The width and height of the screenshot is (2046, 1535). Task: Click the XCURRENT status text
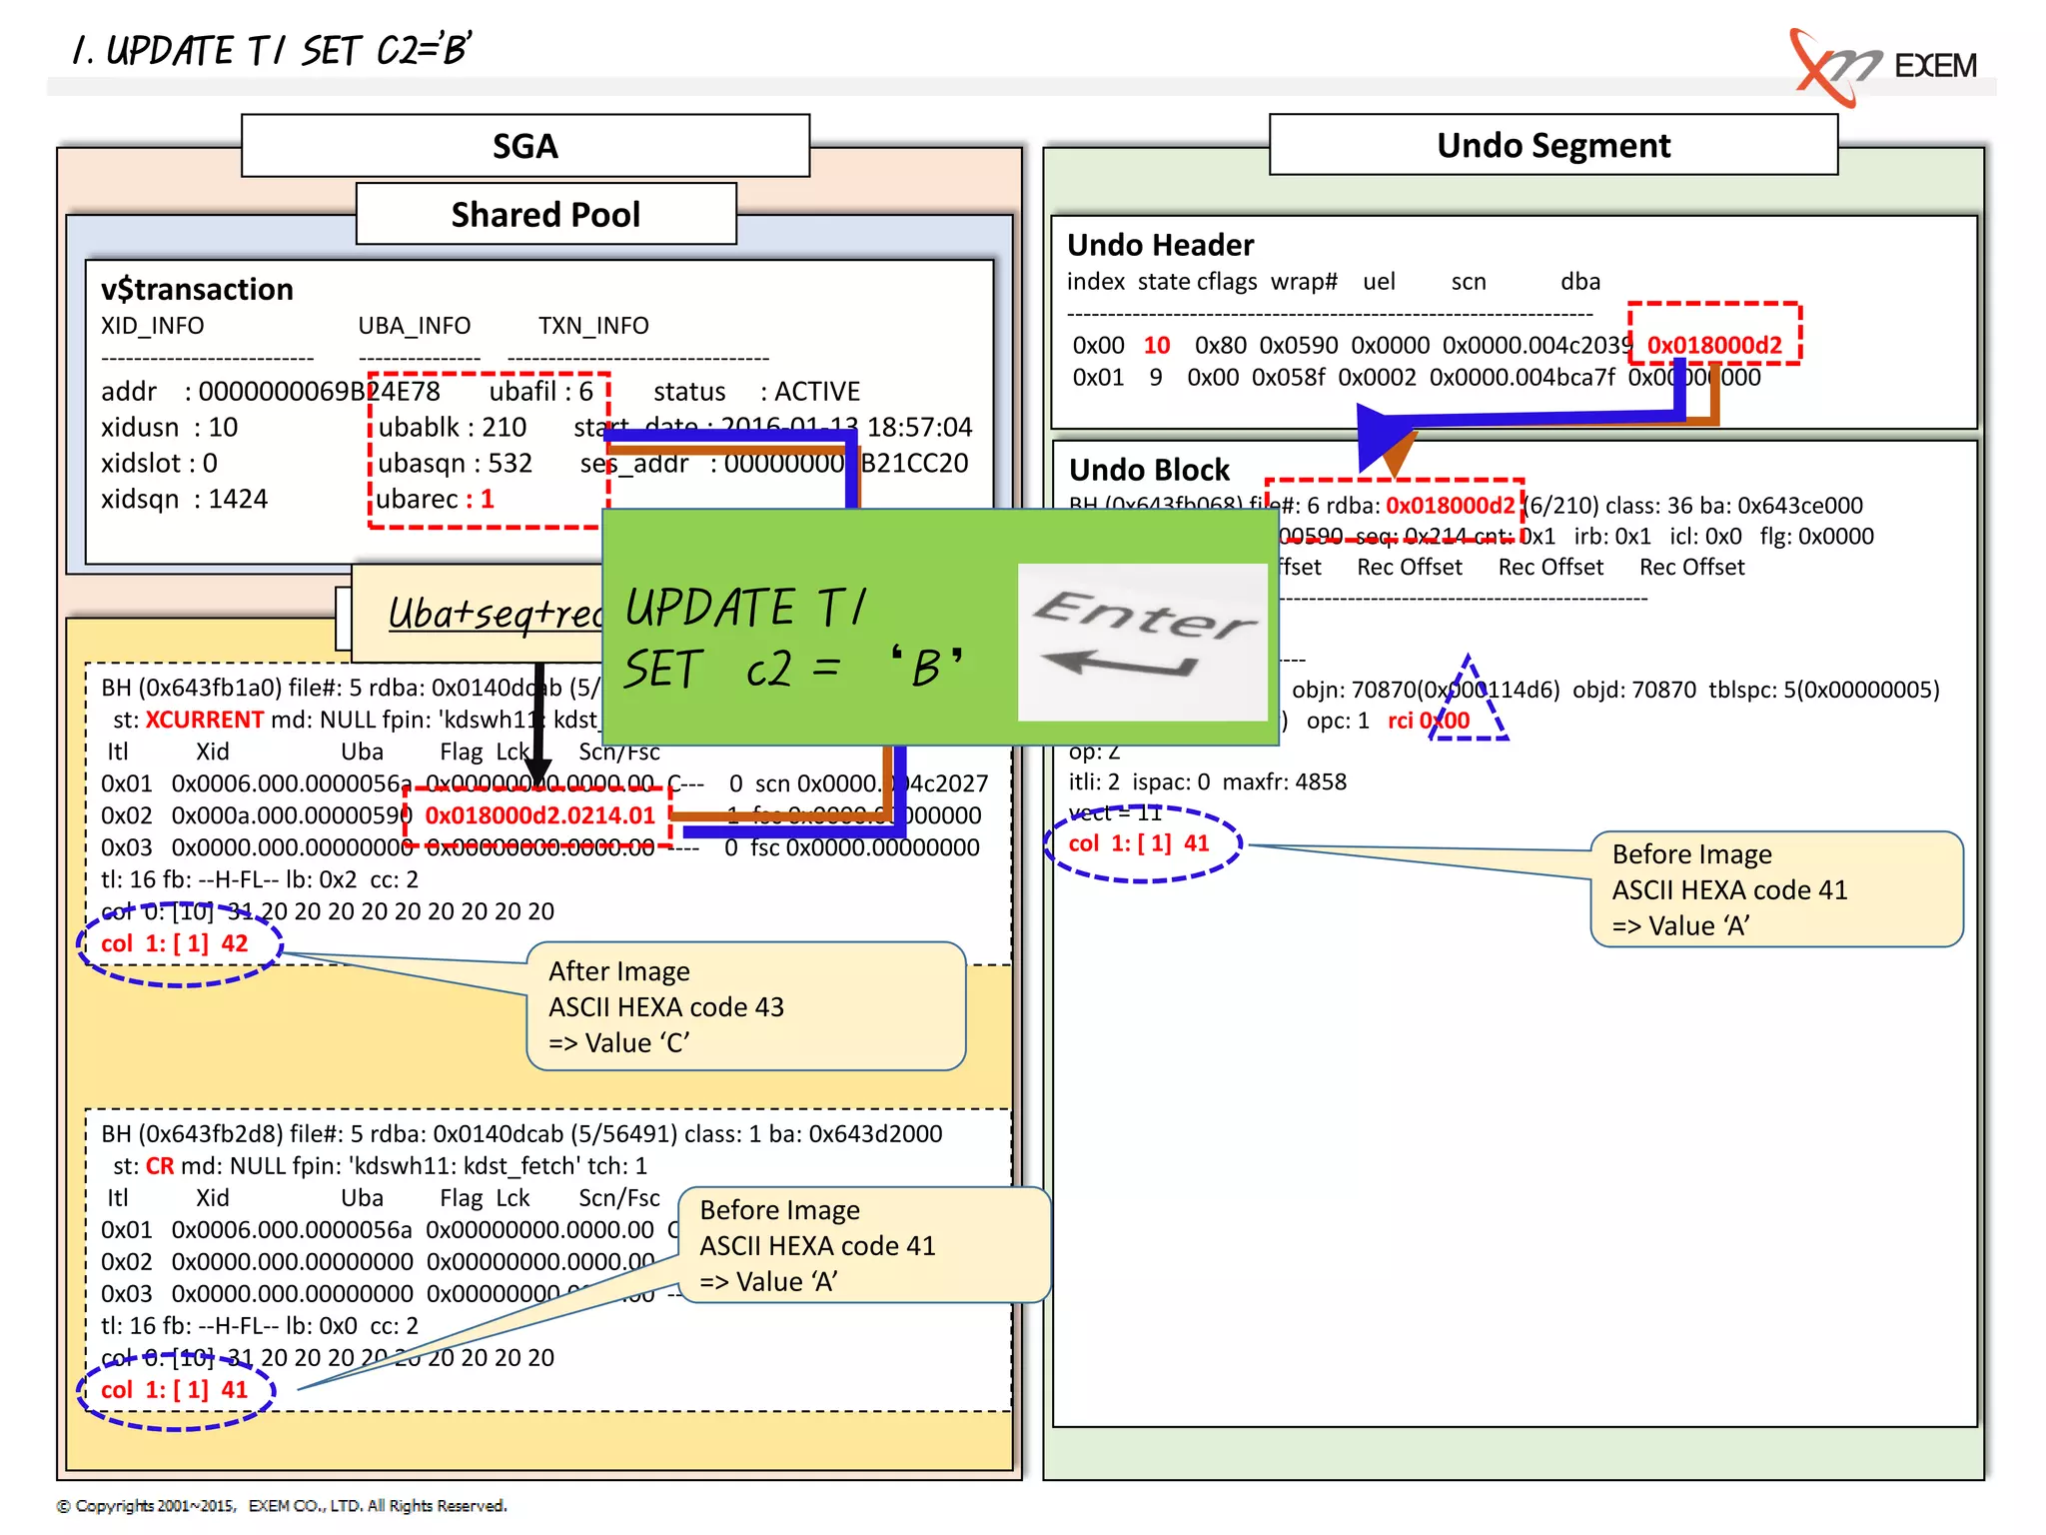tap(204, 720)
